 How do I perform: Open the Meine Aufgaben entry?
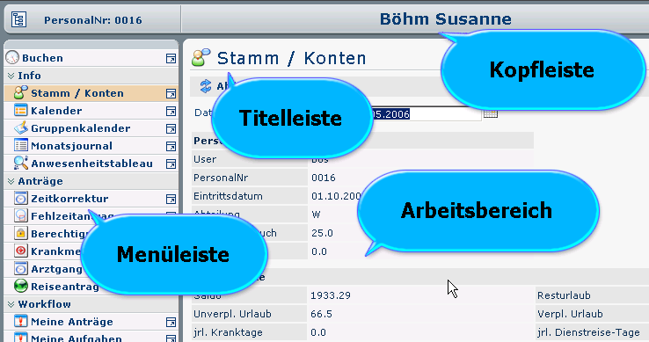[77, 338]
